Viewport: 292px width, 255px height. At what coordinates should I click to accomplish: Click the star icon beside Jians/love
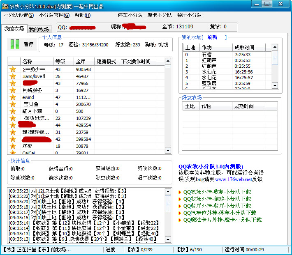pos(13,76)
